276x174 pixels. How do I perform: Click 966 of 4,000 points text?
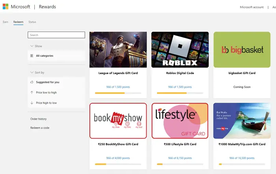[x=118, y=158]
